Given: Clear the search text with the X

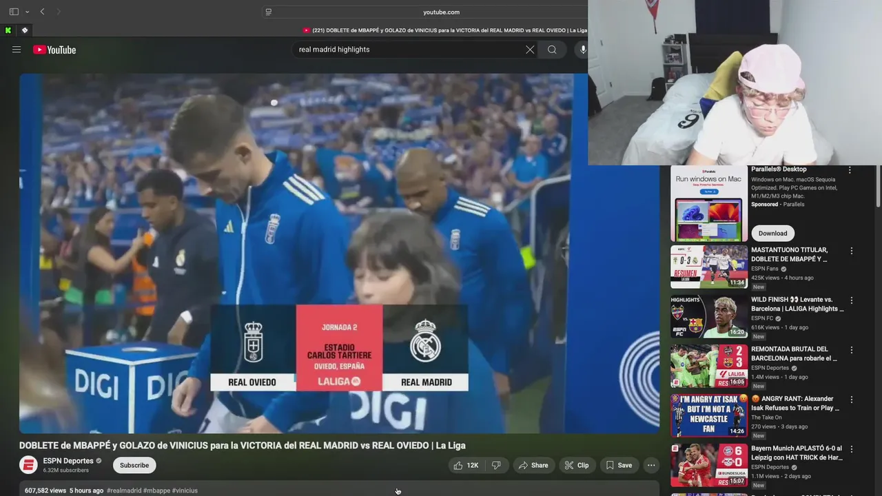Looking at the screenshot, I should [x=530, y=50].
